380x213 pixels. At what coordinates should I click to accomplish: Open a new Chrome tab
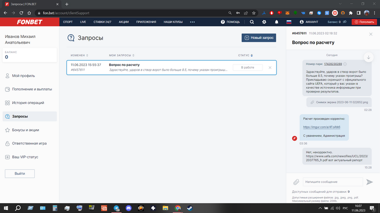(x=67, y=4)
